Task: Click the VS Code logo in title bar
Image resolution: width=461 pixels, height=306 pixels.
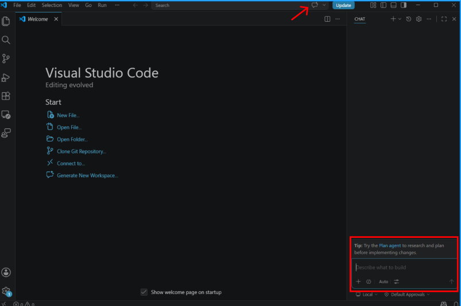Action: click(4, 5)
